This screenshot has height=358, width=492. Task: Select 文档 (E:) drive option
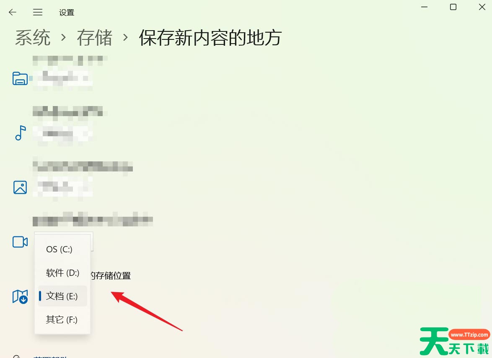pyautogui.click(x=62, y=296)
